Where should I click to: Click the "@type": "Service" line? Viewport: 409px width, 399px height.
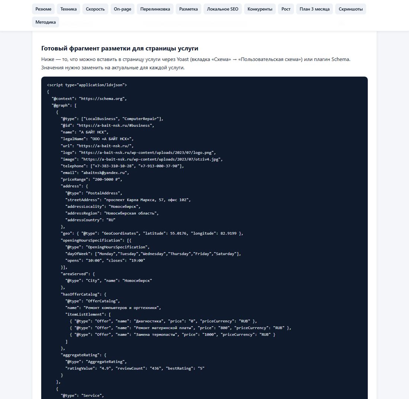tap(82, 396)
